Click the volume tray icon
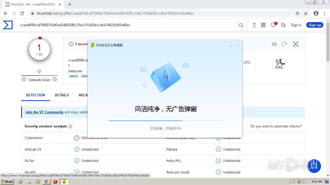330x185 pixels. [293, 182]
